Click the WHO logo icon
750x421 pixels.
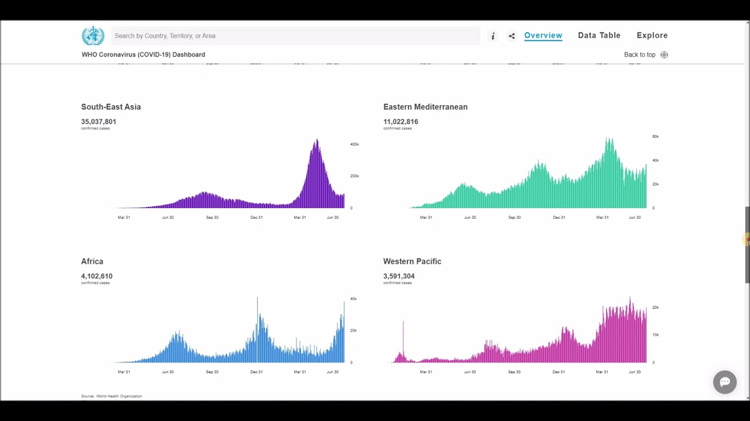pos(93,36)
